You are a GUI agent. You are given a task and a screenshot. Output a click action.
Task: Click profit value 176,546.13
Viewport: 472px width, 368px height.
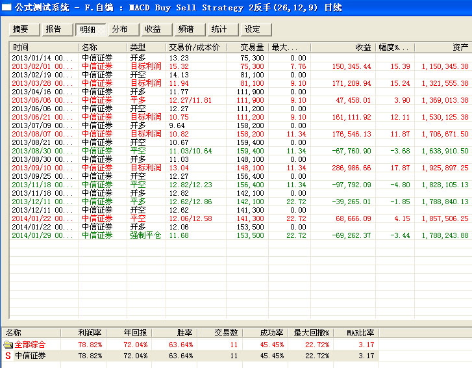[351, 134]
